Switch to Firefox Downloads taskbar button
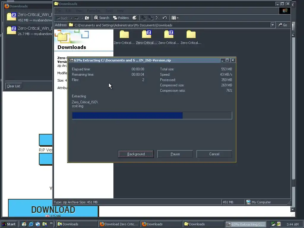 click(x=161, y=224)
